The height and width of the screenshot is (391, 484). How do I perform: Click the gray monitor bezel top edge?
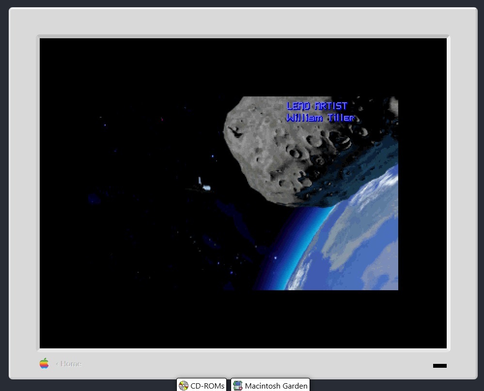pos(242,22)
